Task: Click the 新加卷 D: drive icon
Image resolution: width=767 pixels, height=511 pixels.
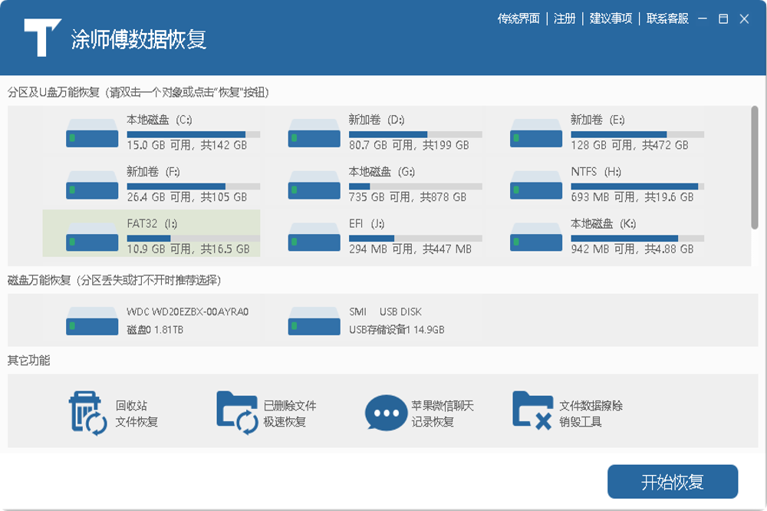Action: pyautogui.click(x=314, y=133)
